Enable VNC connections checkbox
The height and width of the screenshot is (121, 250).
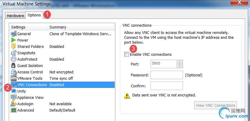pyautogui.click(x=126, y=55)
